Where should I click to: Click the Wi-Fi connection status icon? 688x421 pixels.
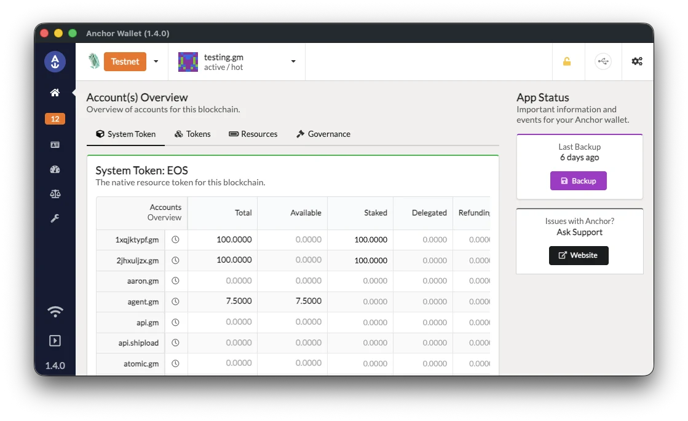(55, 312)
